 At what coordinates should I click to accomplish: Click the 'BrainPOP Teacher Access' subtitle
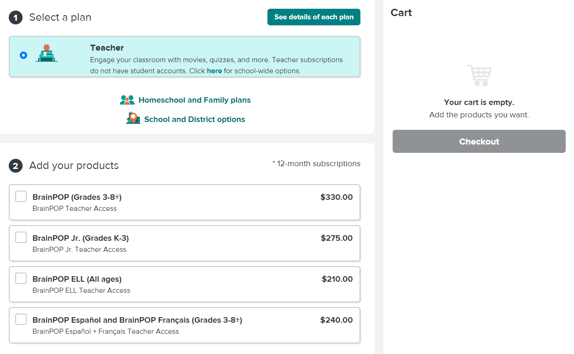(75, 209)
